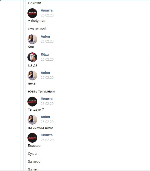150x171 pixels.
Task: Click the 26.02.20 date under Лёха's name
Action: click(47, 60)
